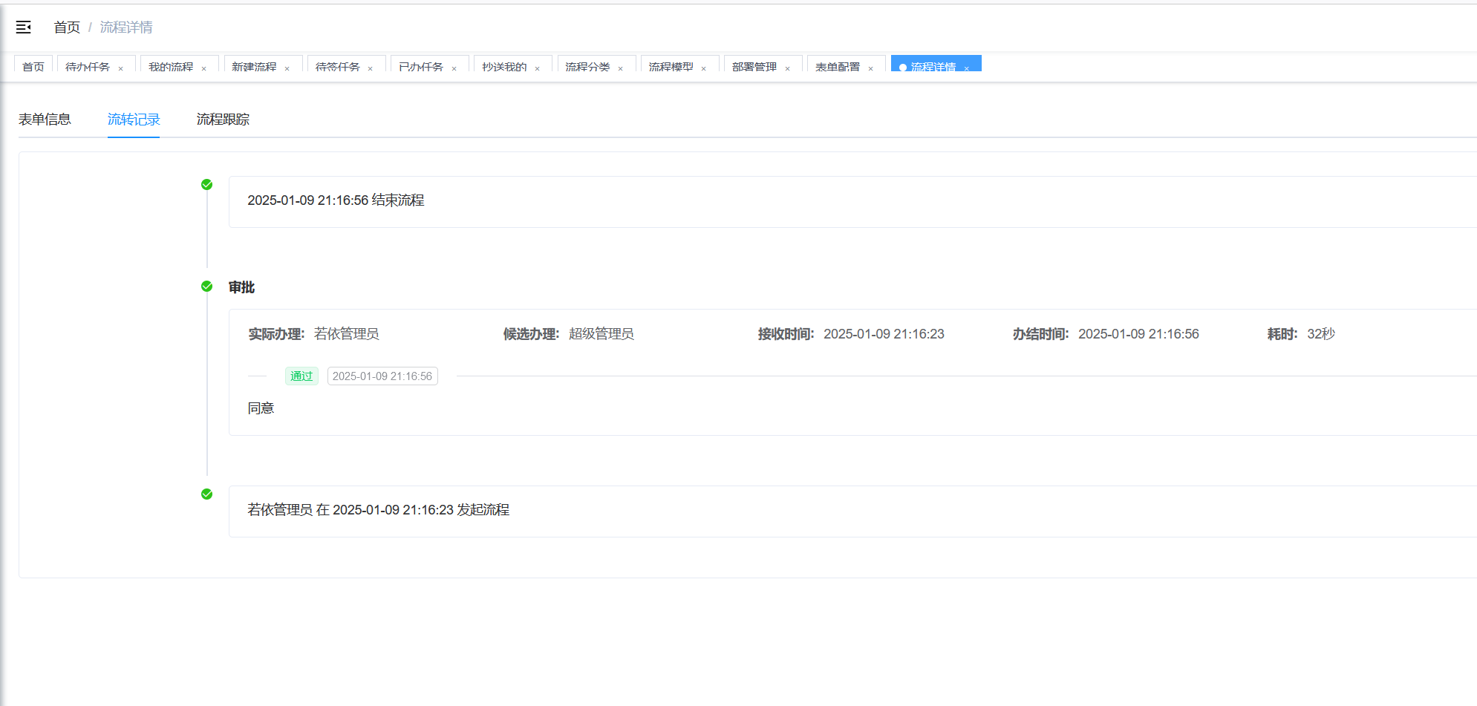Collapse the sidebar with the hamburger icon
Image resolution: width=1477 pixels, height=706 pixels.
(x=24, y=27)
